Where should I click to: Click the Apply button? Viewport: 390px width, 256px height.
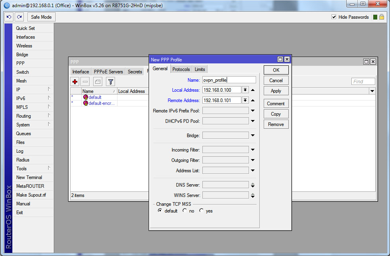[x=276, y=91]
